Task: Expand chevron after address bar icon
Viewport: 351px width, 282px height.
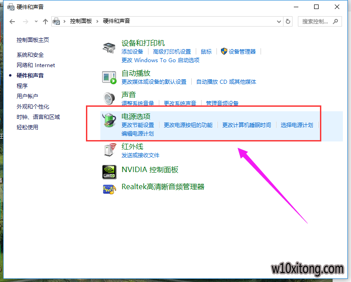Action: click(x=64, y=22)
